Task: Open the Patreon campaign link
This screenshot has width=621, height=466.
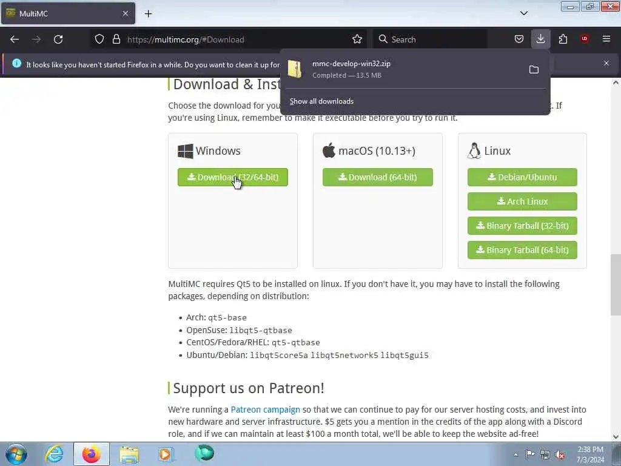Action: click(x=266, y=410)
